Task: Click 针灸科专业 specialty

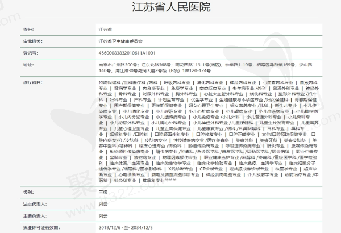Action: [x=125, y=181]
